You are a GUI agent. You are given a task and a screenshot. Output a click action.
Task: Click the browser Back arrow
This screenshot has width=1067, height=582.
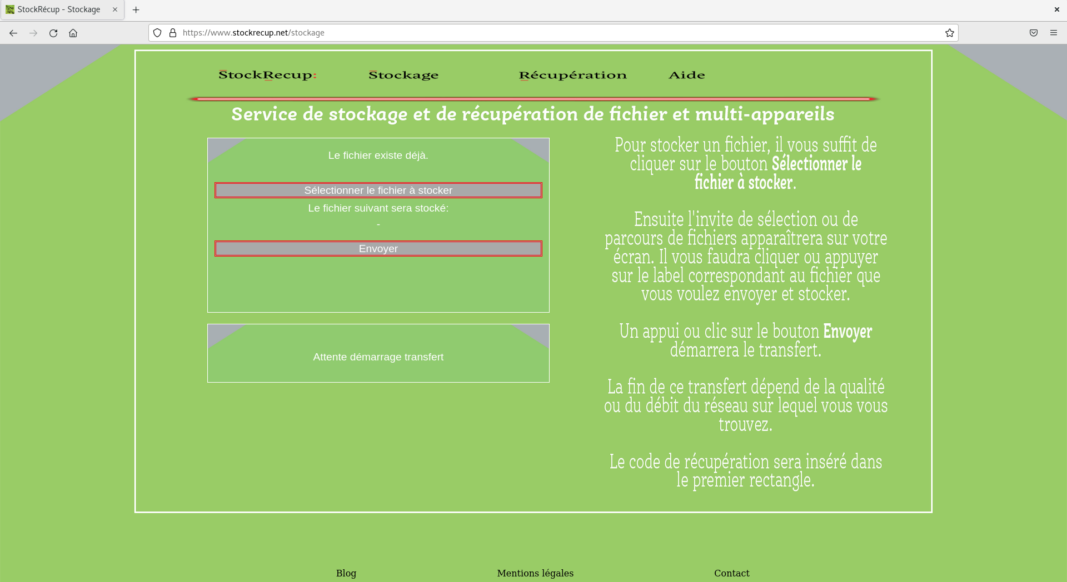(x=13, y=33)
